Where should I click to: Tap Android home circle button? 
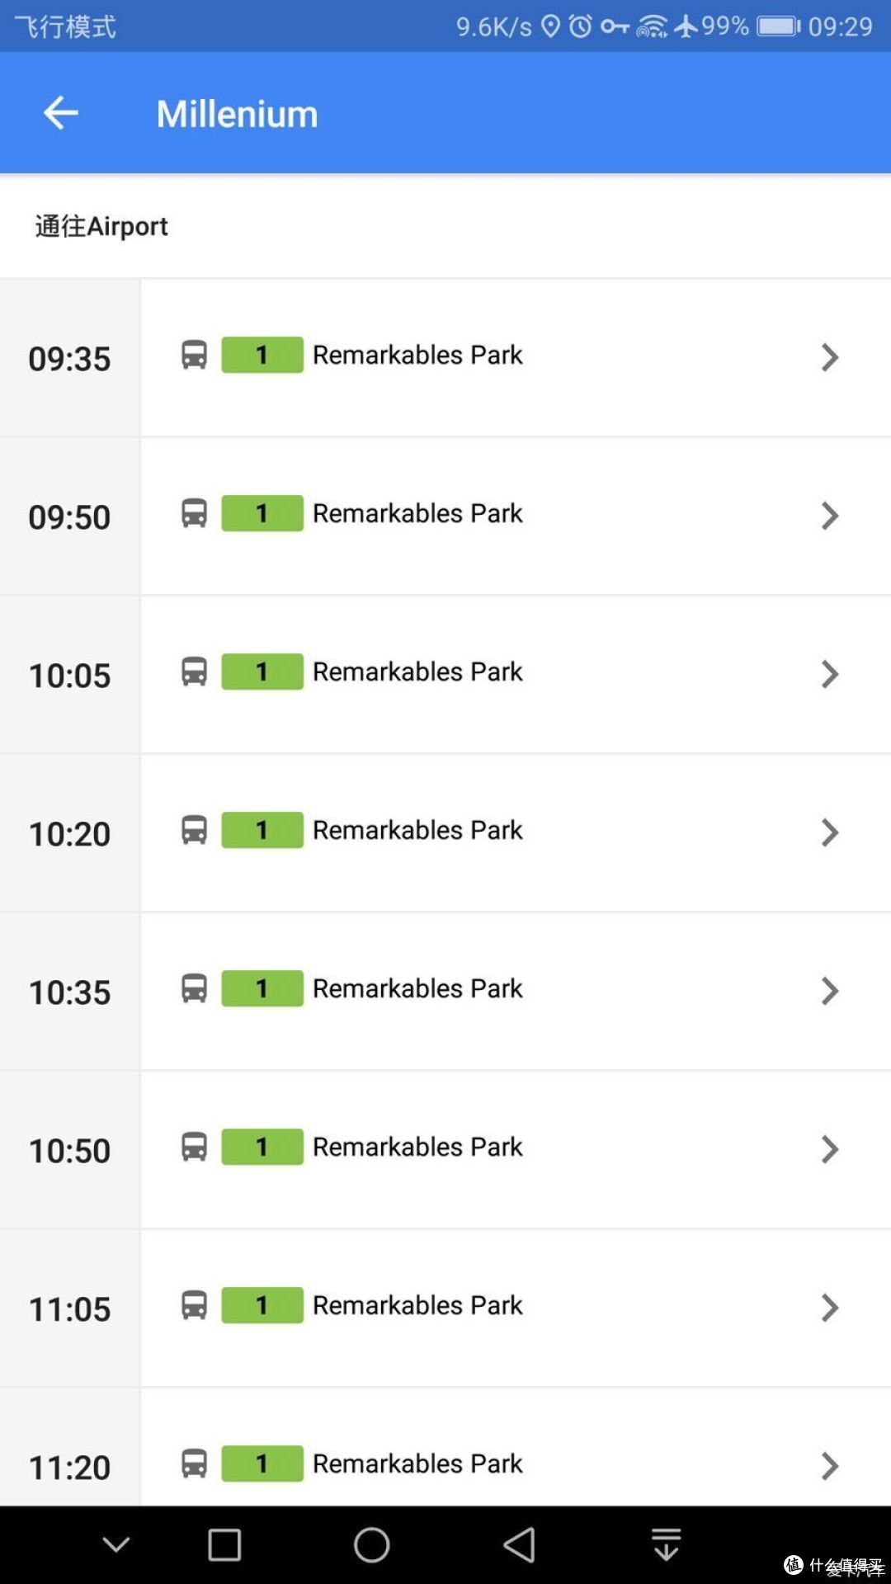[x=371, y=1544]
